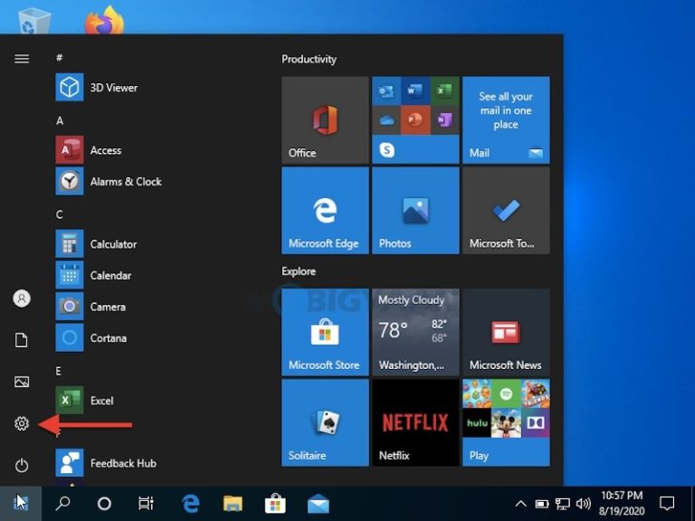Click the volume speaker icon
Viewport: 695px width, 521px height.
pos(584,504)
